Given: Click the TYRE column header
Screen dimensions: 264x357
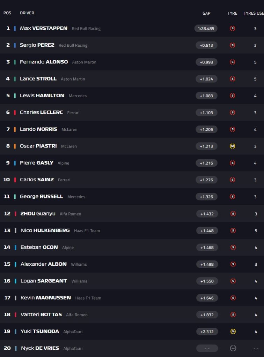Looking at the screenshot, I should [232, 13].
